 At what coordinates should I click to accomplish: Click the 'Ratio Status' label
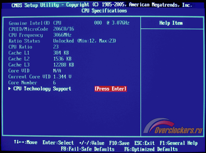(24, 41)
